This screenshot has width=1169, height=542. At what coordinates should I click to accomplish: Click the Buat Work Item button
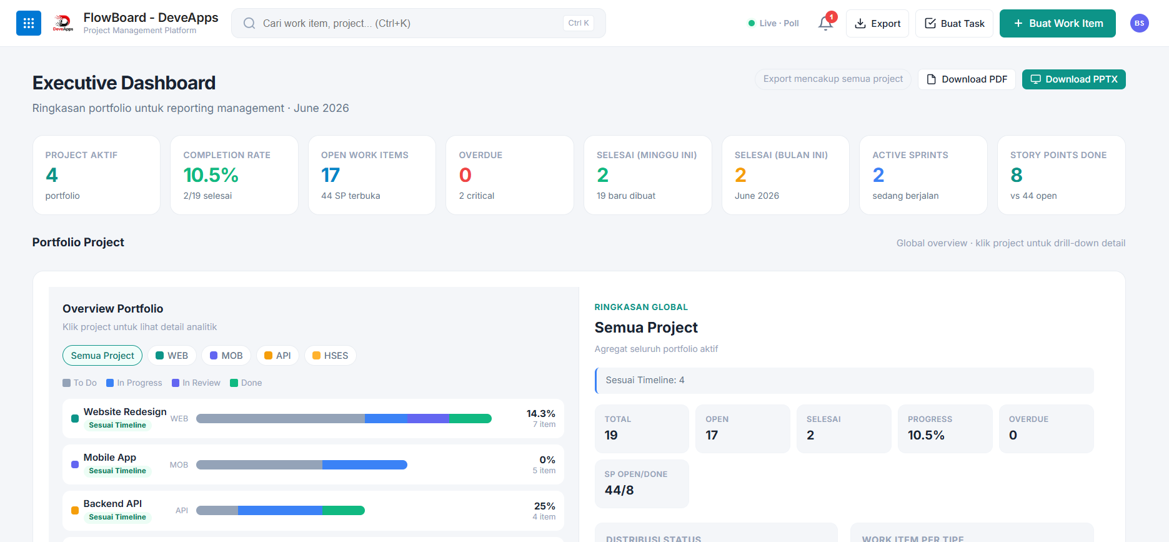click(1058, 23)
